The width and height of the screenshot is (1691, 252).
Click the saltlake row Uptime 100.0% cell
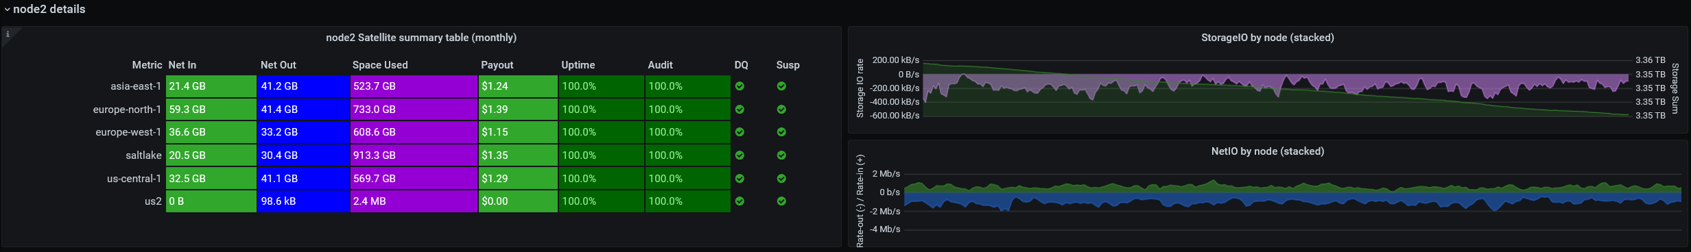point(602,155)
